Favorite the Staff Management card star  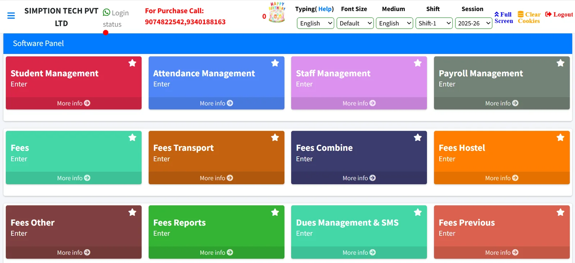[418, 63]
